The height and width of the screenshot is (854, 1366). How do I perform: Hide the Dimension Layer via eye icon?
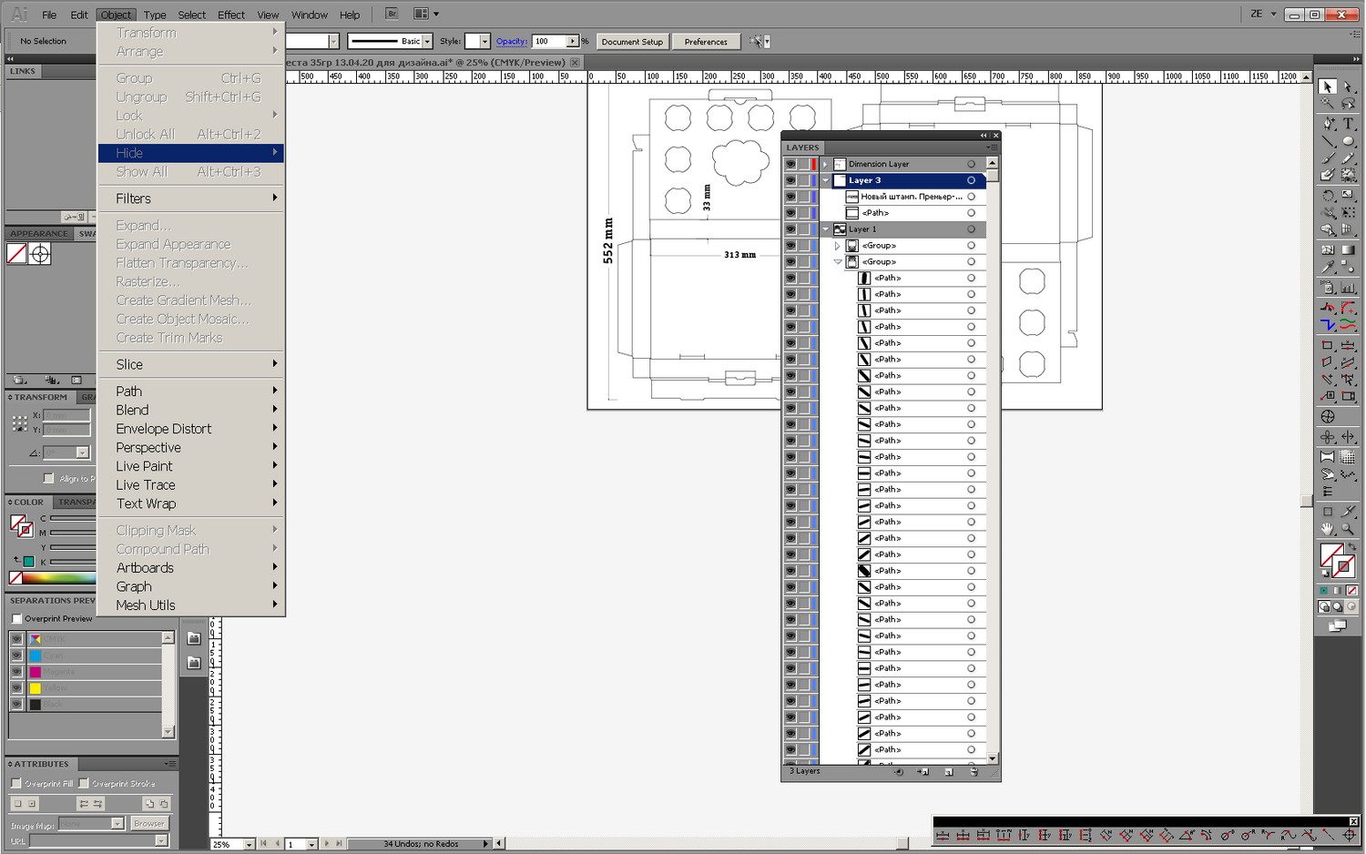(790, 165)
